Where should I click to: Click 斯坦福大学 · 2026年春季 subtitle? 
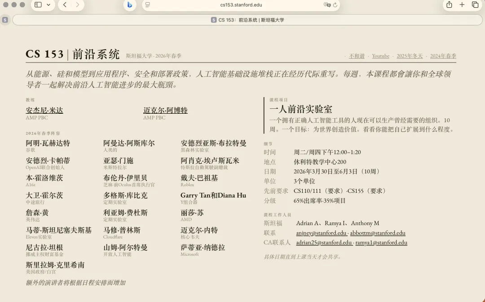click(154, 56)
